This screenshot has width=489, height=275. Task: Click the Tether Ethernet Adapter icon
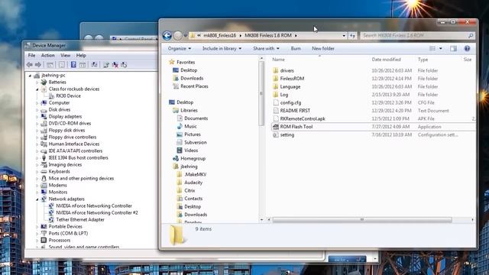[51, 220]
